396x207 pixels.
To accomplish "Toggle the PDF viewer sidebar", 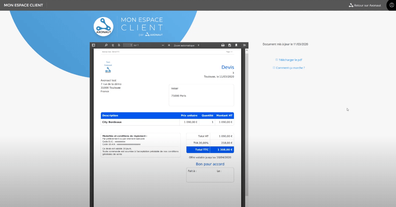I will [93, 45].
